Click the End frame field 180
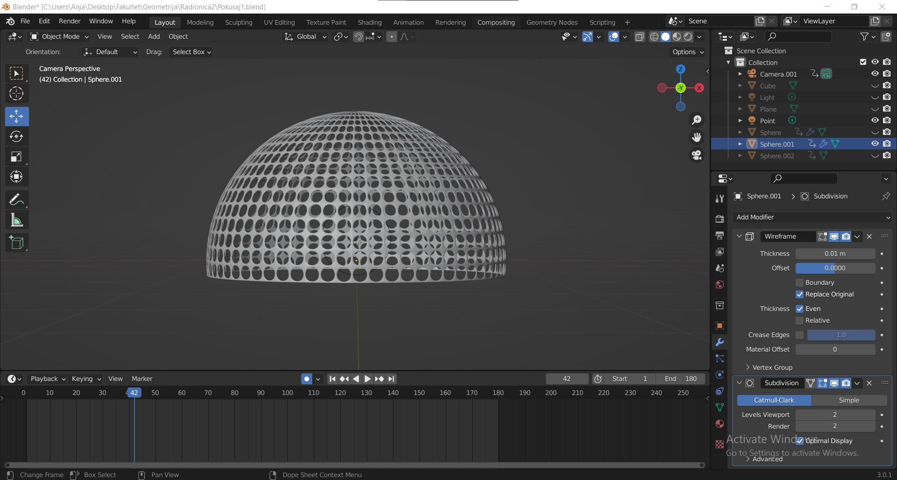Image resolution: width=897 pixels, height=480 pixels. (x=681, y=379)
